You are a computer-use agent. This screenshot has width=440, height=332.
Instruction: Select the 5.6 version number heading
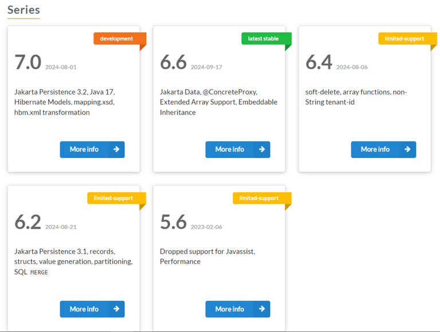(174, 222)
